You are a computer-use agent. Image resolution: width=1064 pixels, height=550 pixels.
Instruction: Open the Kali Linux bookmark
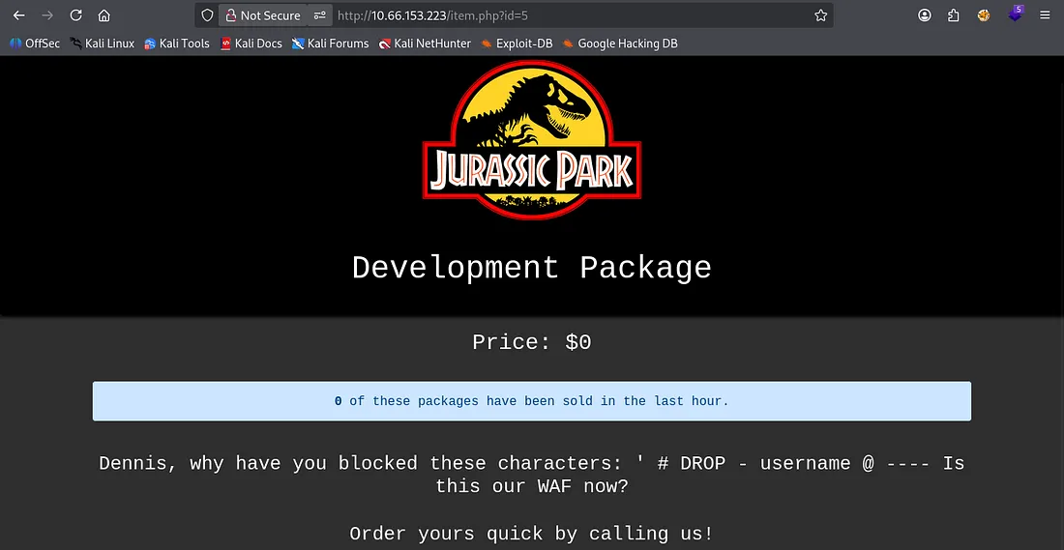pyautogui.click(x=102, y=43)
